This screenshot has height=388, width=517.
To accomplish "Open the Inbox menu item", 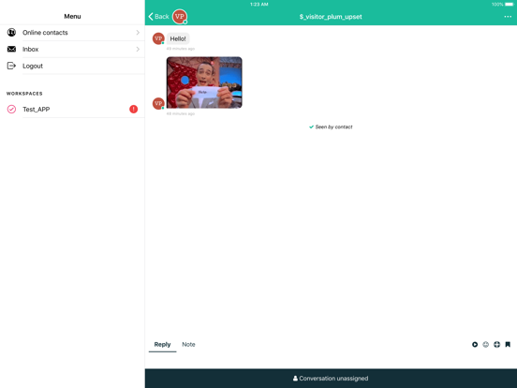I will click(72, 49).
